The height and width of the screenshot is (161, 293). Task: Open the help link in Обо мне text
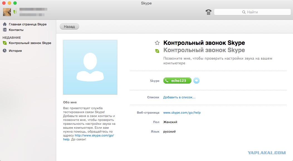coord(94,135)
